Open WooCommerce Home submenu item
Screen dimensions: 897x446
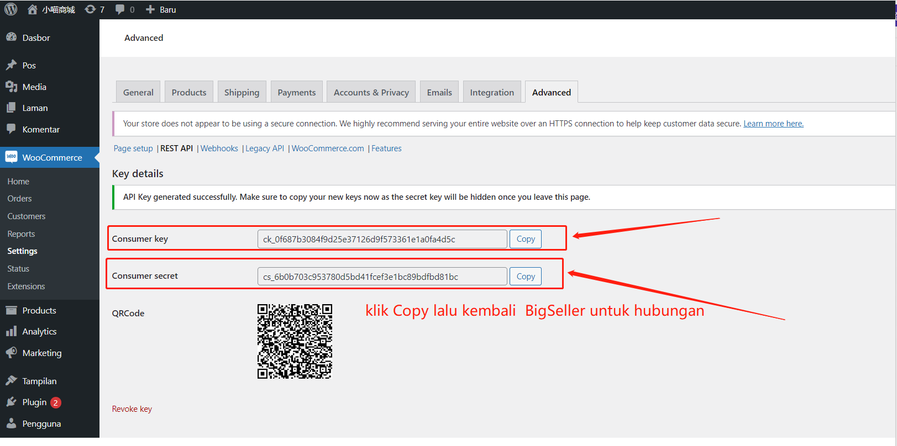point(18,181)
